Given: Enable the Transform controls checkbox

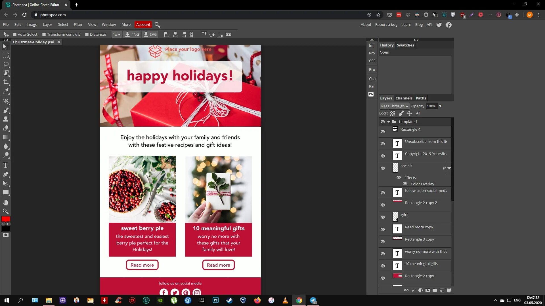Looking at the screenshot, I should pos(44,35).
